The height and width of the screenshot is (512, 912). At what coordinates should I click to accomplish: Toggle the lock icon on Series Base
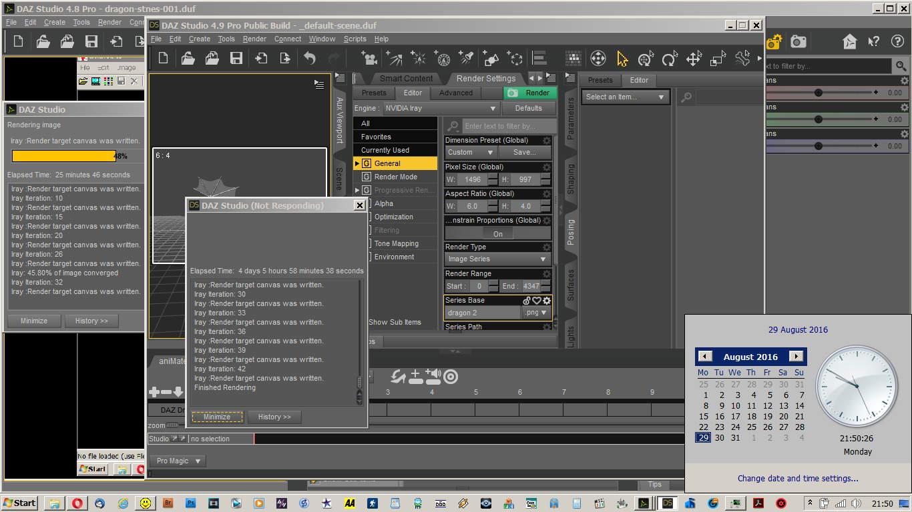pos(527,301)
